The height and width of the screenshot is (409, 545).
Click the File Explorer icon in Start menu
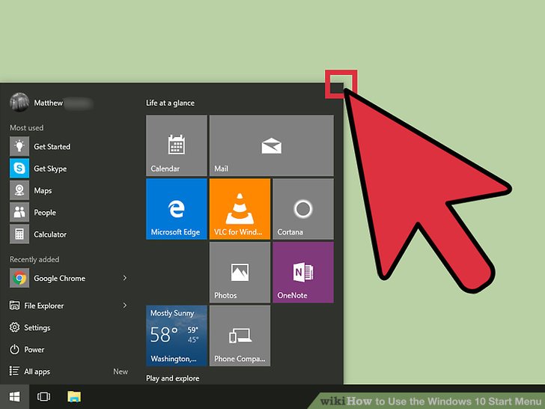15,306
